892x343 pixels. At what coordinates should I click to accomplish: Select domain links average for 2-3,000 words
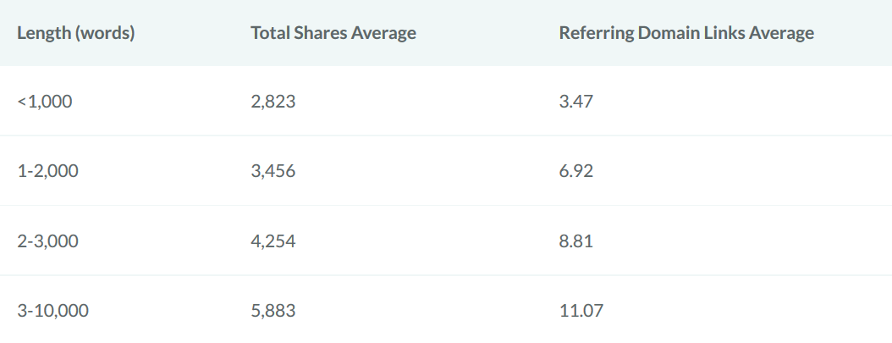575,241
